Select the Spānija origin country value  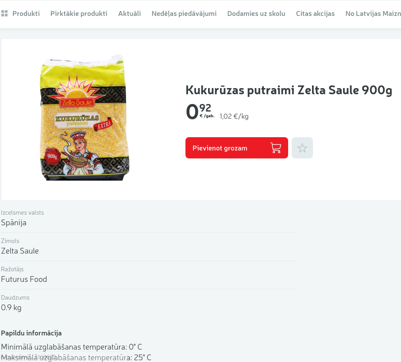14,223
